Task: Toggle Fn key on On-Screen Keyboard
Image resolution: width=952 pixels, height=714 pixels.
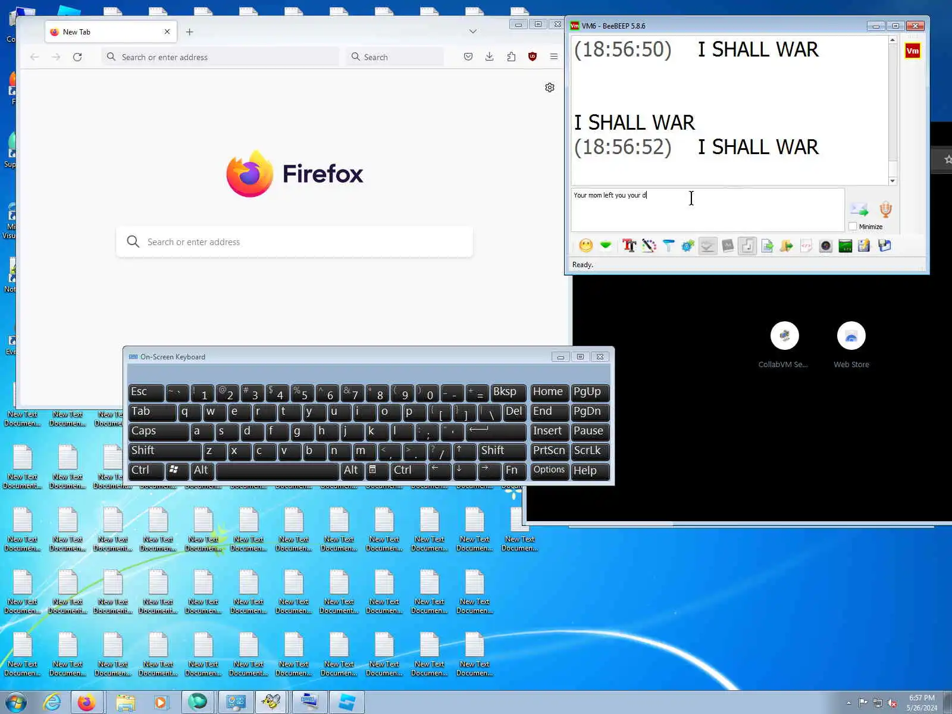Action: tap(514, 471)
